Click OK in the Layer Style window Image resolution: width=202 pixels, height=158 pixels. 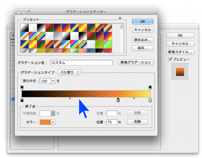coord(180,35)
